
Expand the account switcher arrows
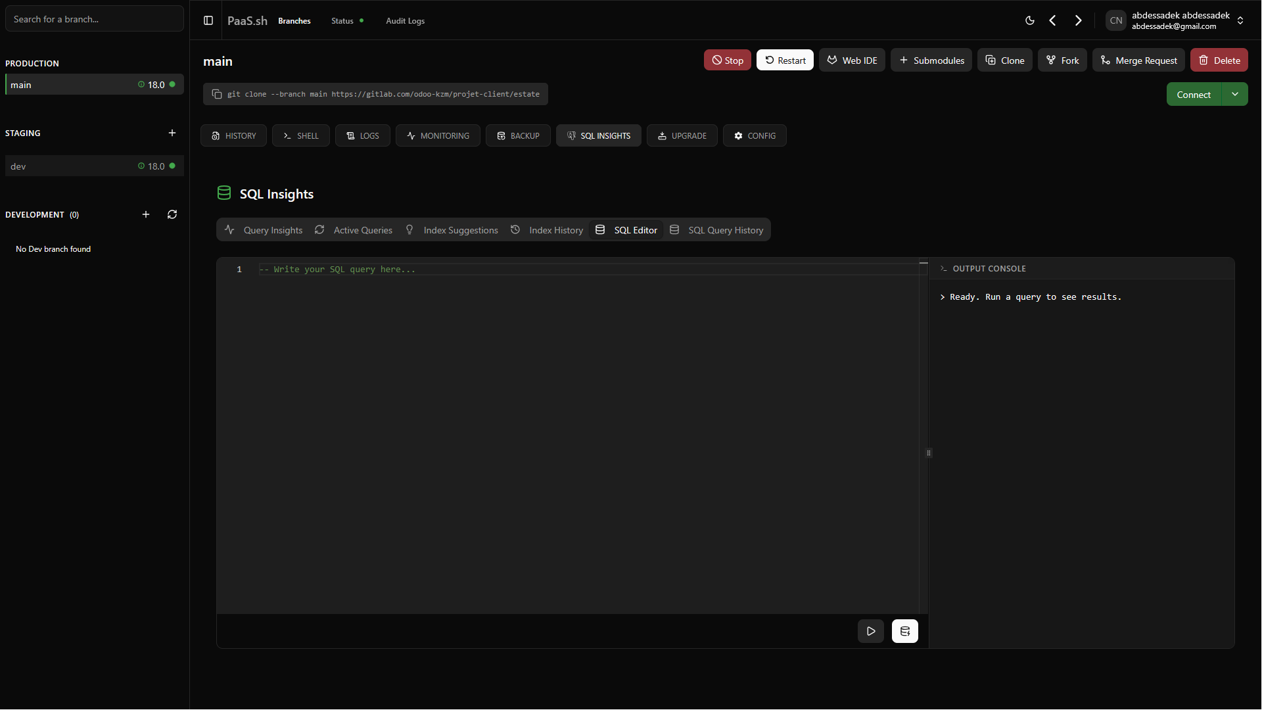[x=1240, y=20]
